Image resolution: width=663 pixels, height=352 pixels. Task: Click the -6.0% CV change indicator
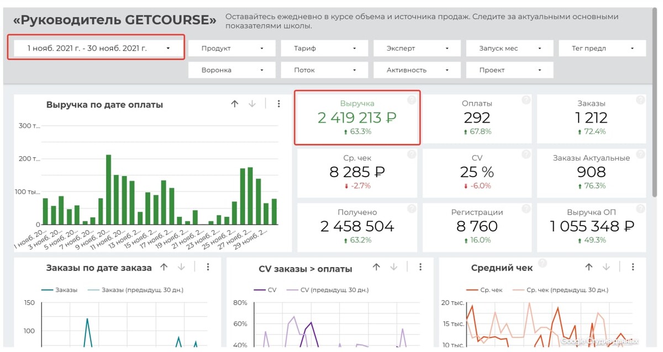pyautogui.click(x=477, y=186)
